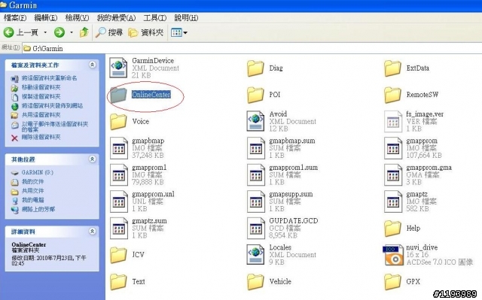Select the GarminDevice XML file icon
The image size is (482, 300).
point(118,68)
